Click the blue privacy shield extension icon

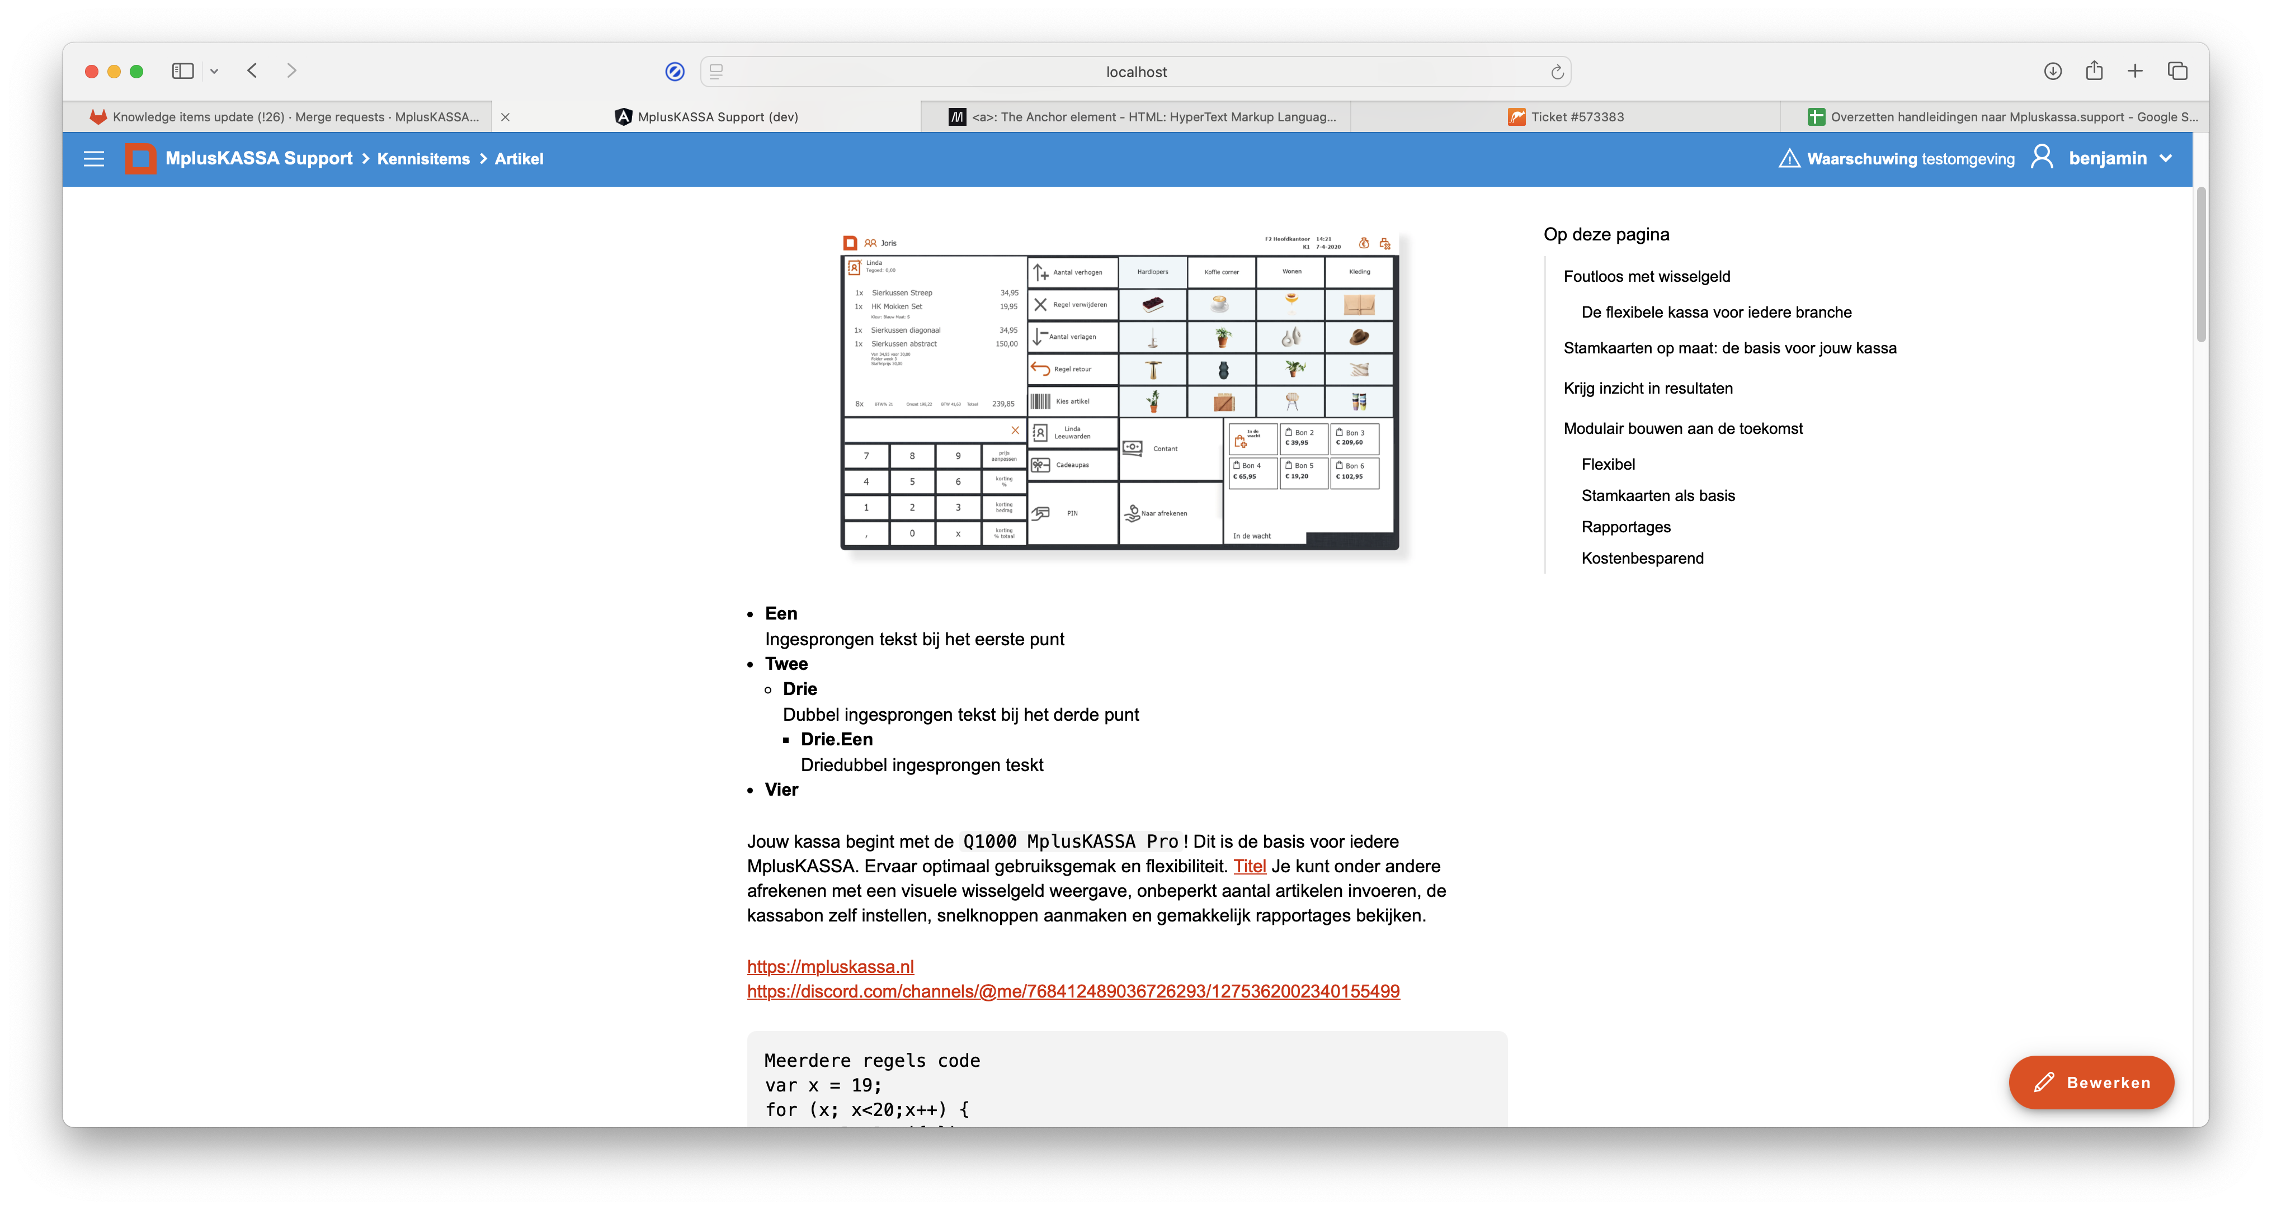(x=675, y=72)
